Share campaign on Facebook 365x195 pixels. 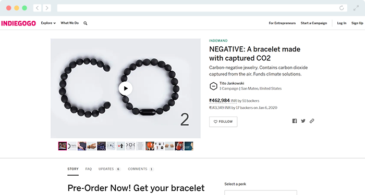pyautogui.click(x=295, y=121)
